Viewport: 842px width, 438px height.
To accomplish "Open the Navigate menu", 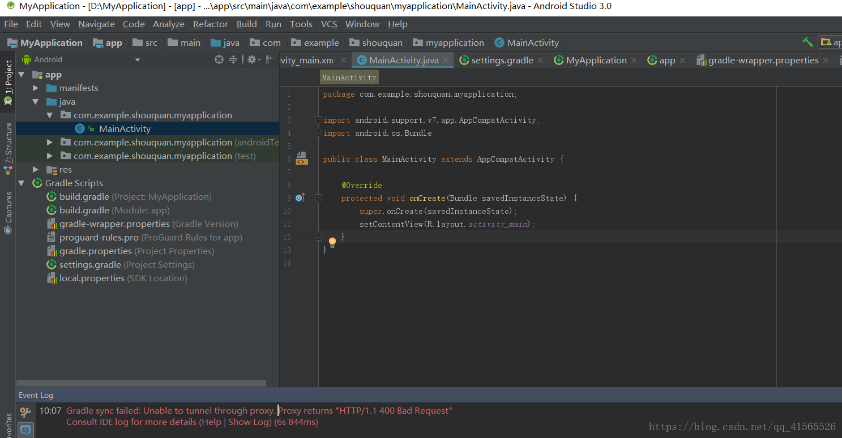I will (x=96, y=24).
